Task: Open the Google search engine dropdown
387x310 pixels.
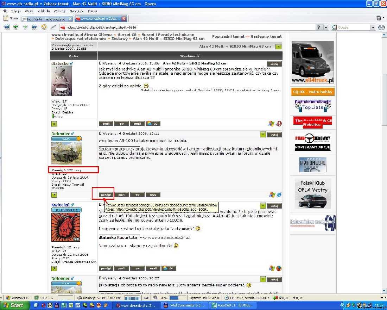Action: pyautogui.click(x=373, y=27)
